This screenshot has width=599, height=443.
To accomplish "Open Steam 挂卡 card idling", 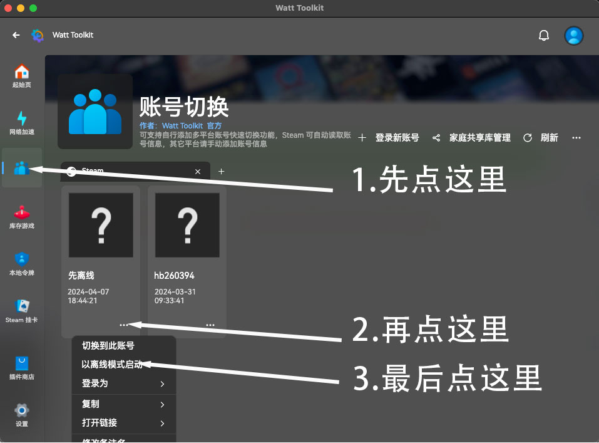I will tap(22, 311).
